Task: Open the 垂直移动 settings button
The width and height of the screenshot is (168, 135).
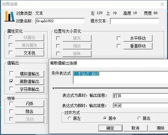Action: (x=138, y=46)
